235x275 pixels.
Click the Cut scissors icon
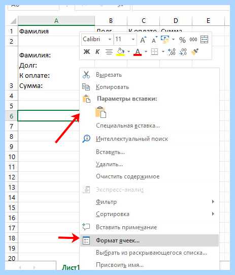(x=86, y=75)
